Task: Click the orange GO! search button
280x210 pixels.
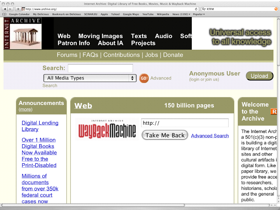Action: pos(144,78)
